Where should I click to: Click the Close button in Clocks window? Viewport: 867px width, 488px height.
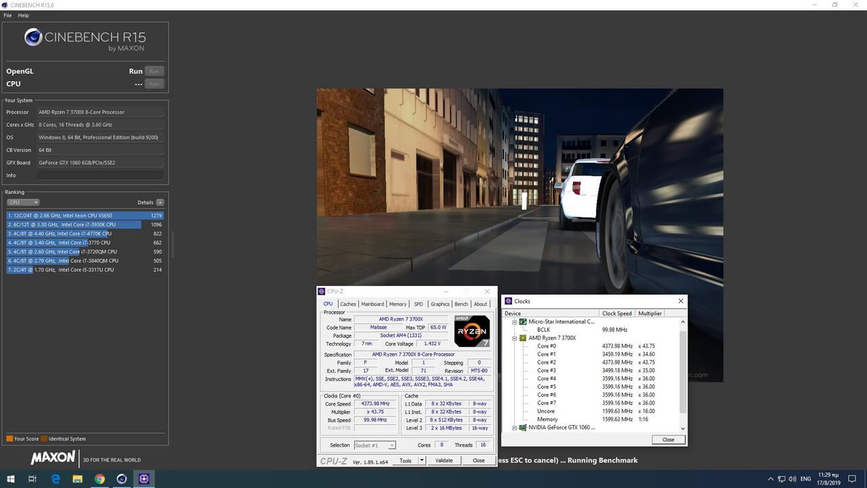[x=668, y=439]
